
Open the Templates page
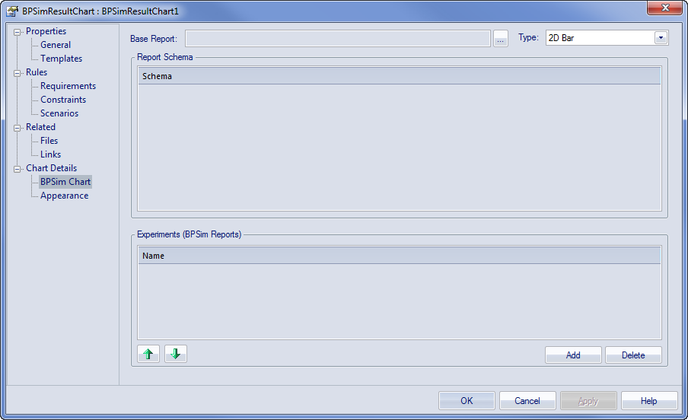click(x=61, y=59)
